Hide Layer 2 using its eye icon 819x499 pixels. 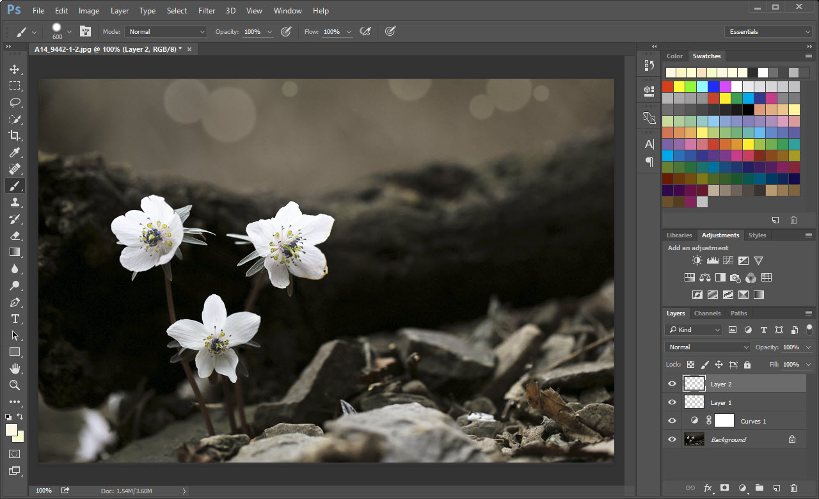(672, 384)
